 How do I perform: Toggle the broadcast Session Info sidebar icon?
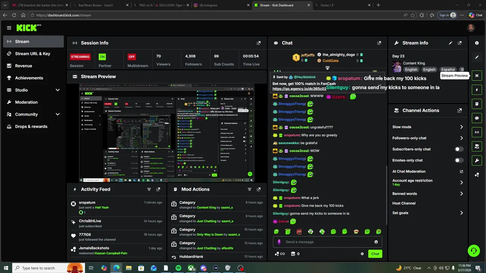click(x=477, y=132)
